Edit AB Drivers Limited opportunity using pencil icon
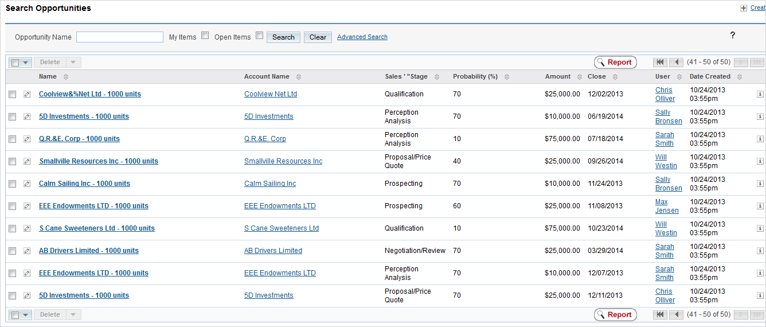The width and height of the screenshot is (766, 327). (27, 251)
